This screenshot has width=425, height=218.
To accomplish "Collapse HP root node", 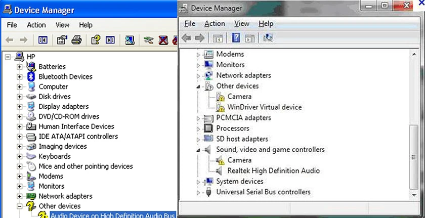I will click(x=8, y=57).
